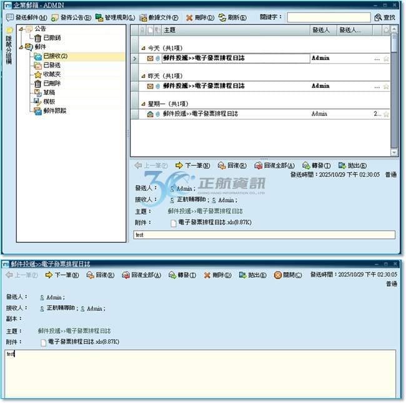
Task: Focus the keyword (關鍵字) search field
Action: point(329,17)
